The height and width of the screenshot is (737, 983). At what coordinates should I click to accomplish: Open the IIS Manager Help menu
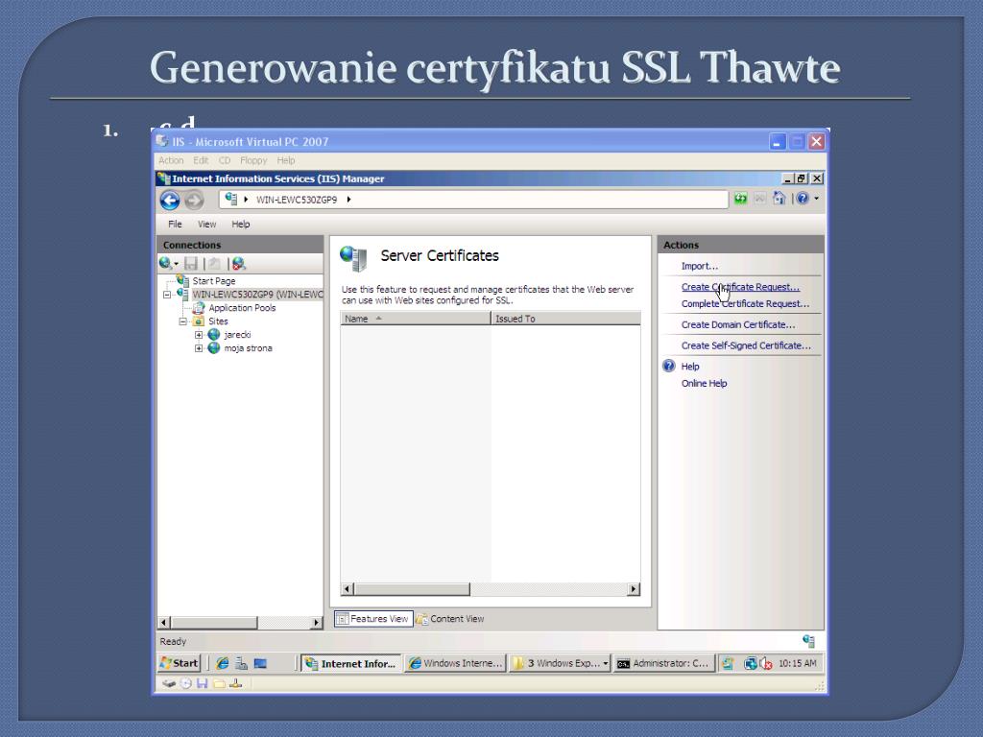pyautogui.click(x=241, y=224)
